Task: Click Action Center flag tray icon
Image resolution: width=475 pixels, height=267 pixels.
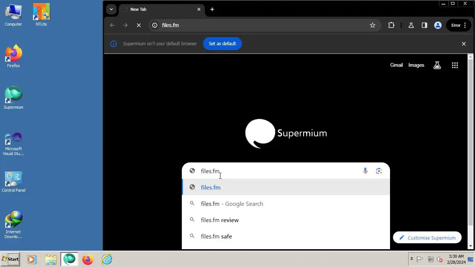Action: [420, 259]
